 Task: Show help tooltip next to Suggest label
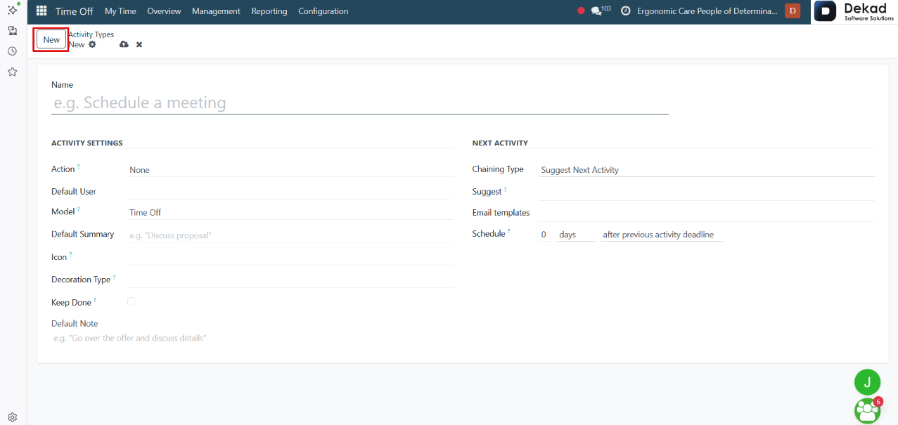click(x=506, y=189)
